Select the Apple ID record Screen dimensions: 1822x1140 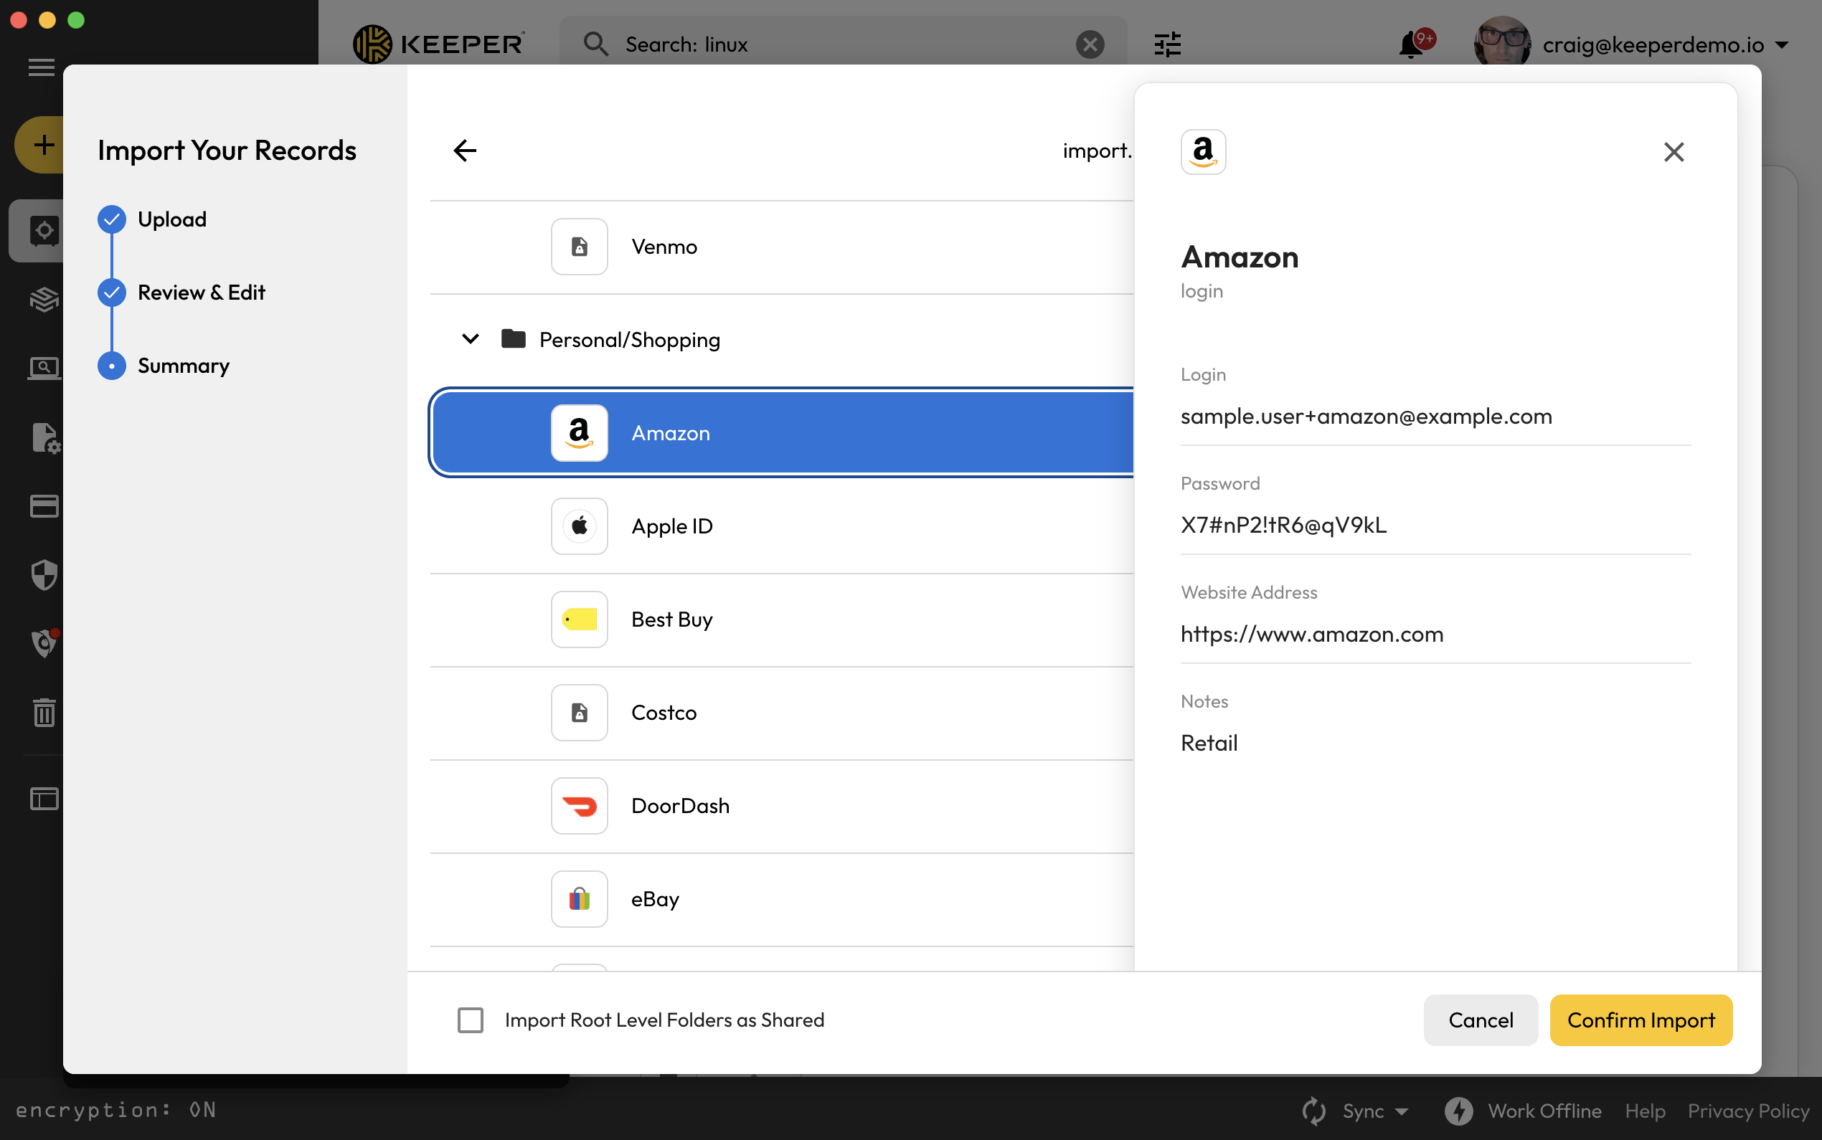pos(671,526)
